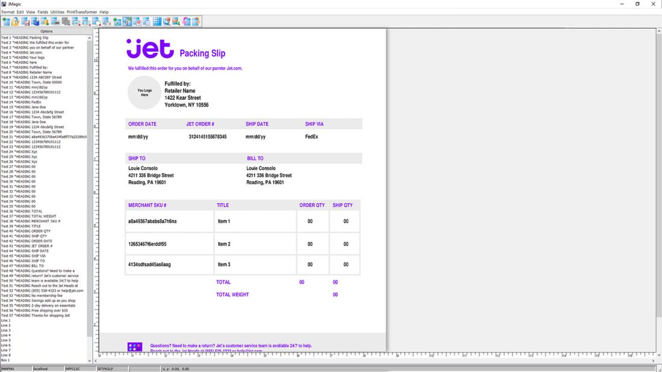This screenshot has height=372, width=662.
Task: Click the question mark Help toolbar icon
Action: 196,21
